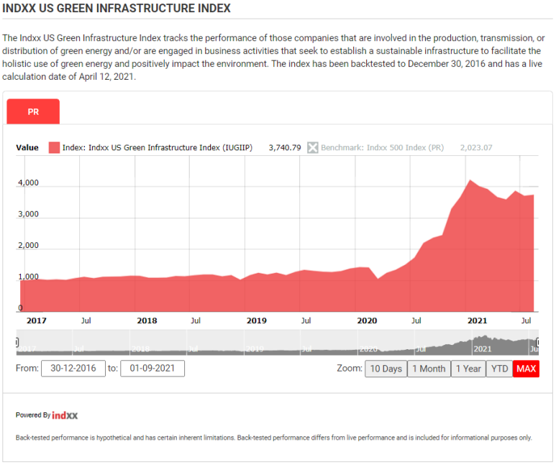
Task: Click the 2018 x-axis label
Action: [x=147, y=320]
